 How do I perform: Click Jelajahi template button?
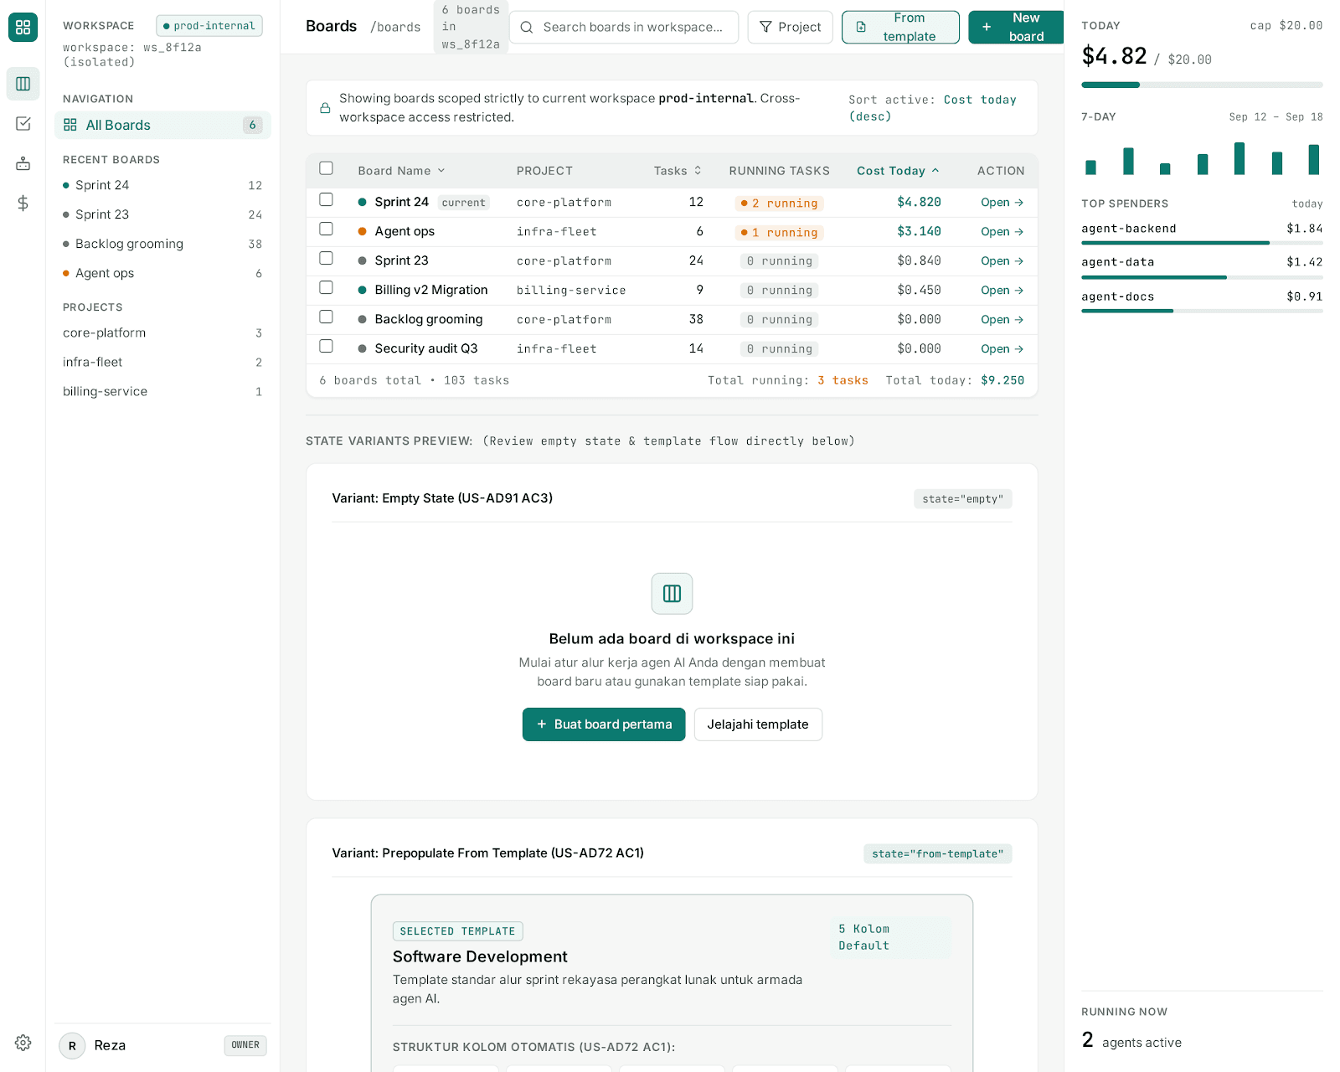(x=758, y=724)
